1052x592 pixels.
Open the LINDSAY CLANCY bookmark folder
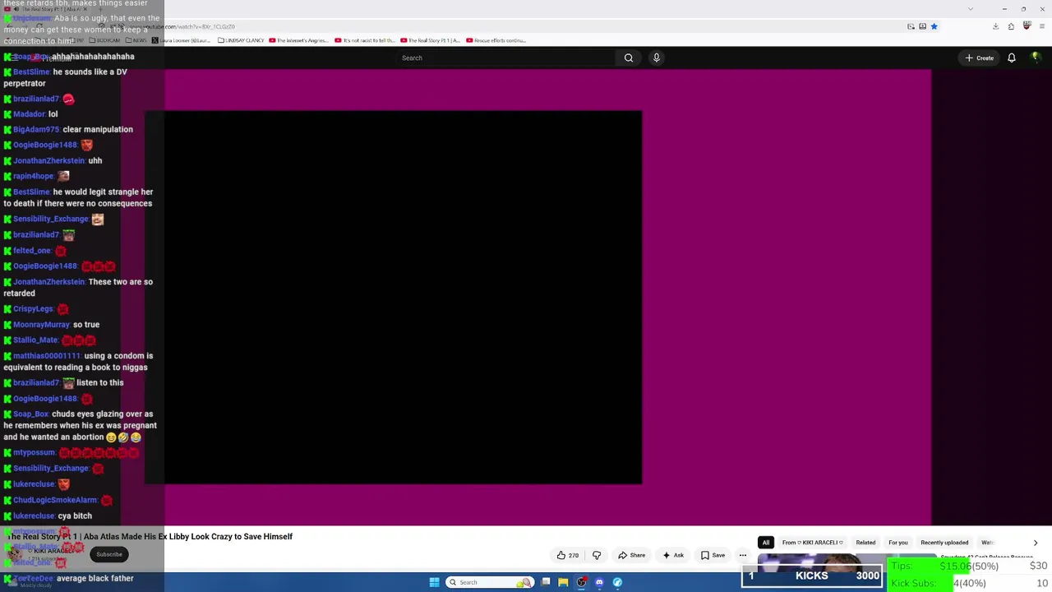242,40
